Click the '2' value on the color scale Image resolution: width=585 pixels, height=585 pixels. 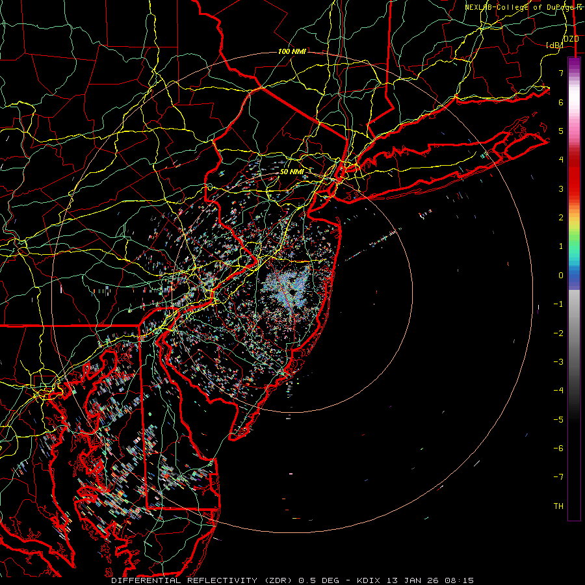pyautogui.click(x=561, y=218)
